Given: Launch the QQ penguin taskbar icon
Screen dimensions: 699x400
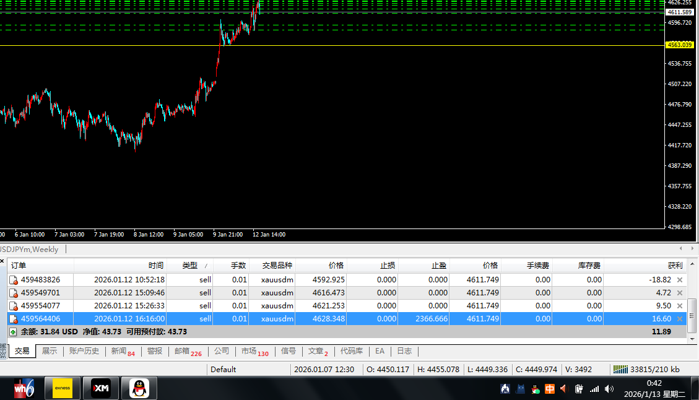Looking at the screenshot, I should [x=139, y=388].
